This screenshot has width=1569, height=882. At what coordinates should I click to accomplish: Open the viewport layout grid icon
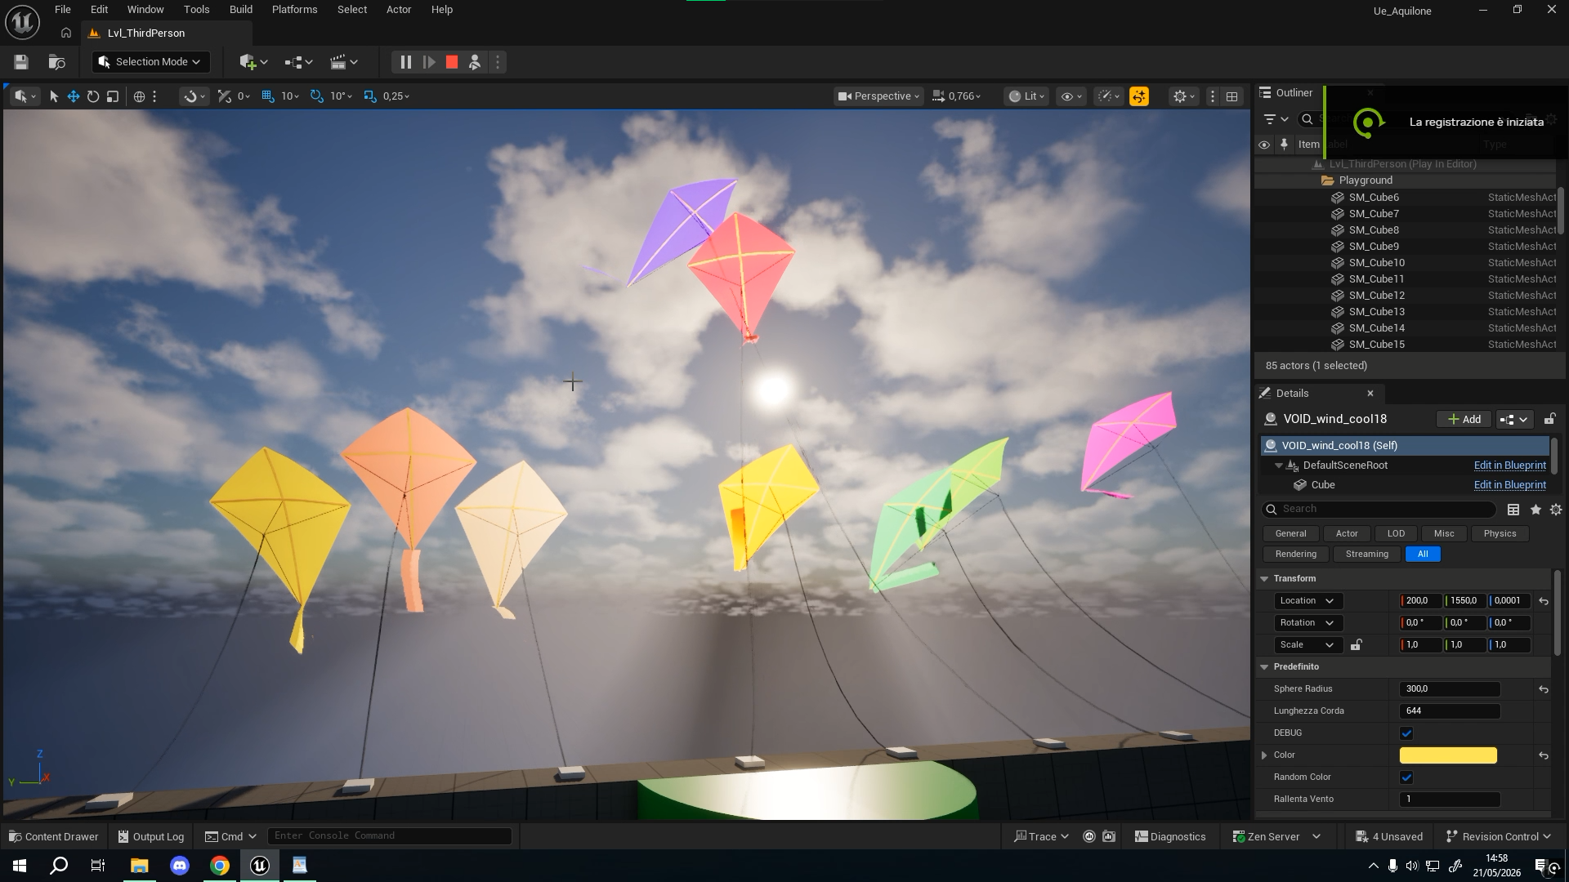point(1232,96)
